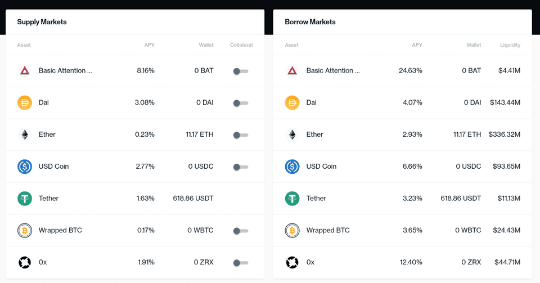This screenshot has height=283, width=540.
Task: Click the Liquidity column header in Borrow Markets
Action: [x=509, y=45]
